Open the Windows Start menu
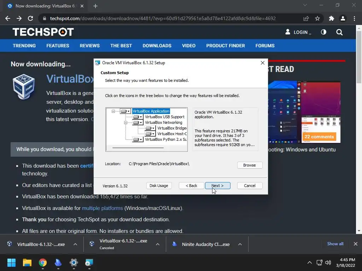The width and height of the screenshot is (362, 271). [x=11, y=263]
